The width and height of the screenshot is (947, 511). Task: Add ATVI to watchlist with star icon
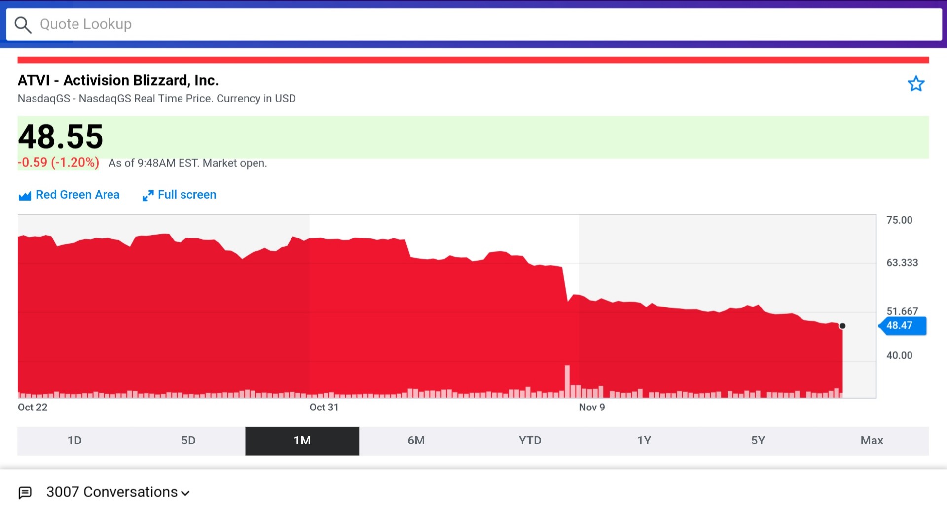(x=916, y=84)
